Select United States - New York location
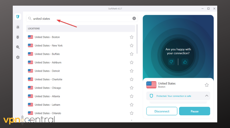This screenshot has height=128, width=230. coord(80,46)
